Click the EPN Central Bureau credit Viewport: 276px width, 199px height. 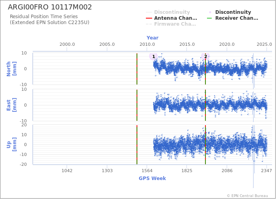pos(247,196)
